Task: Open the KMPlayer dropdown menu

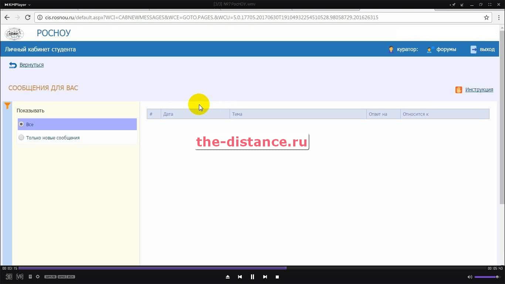Action: 17,5
